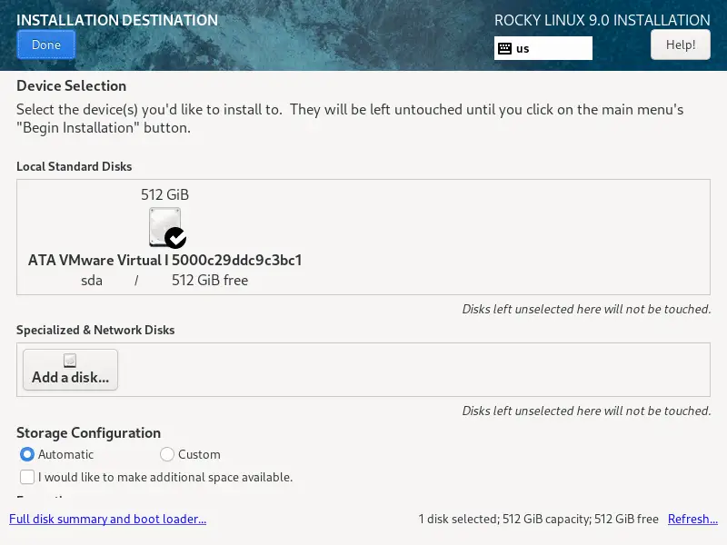Click the ROCKY LINUX 9.0 INSTALLATION title
The width and height of the screenshot is (727, 545).
(x=603, y=20)
